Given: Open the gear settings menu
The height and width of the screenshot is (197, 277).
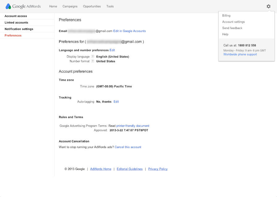Looking at the screenshot, I should [268, 6].
